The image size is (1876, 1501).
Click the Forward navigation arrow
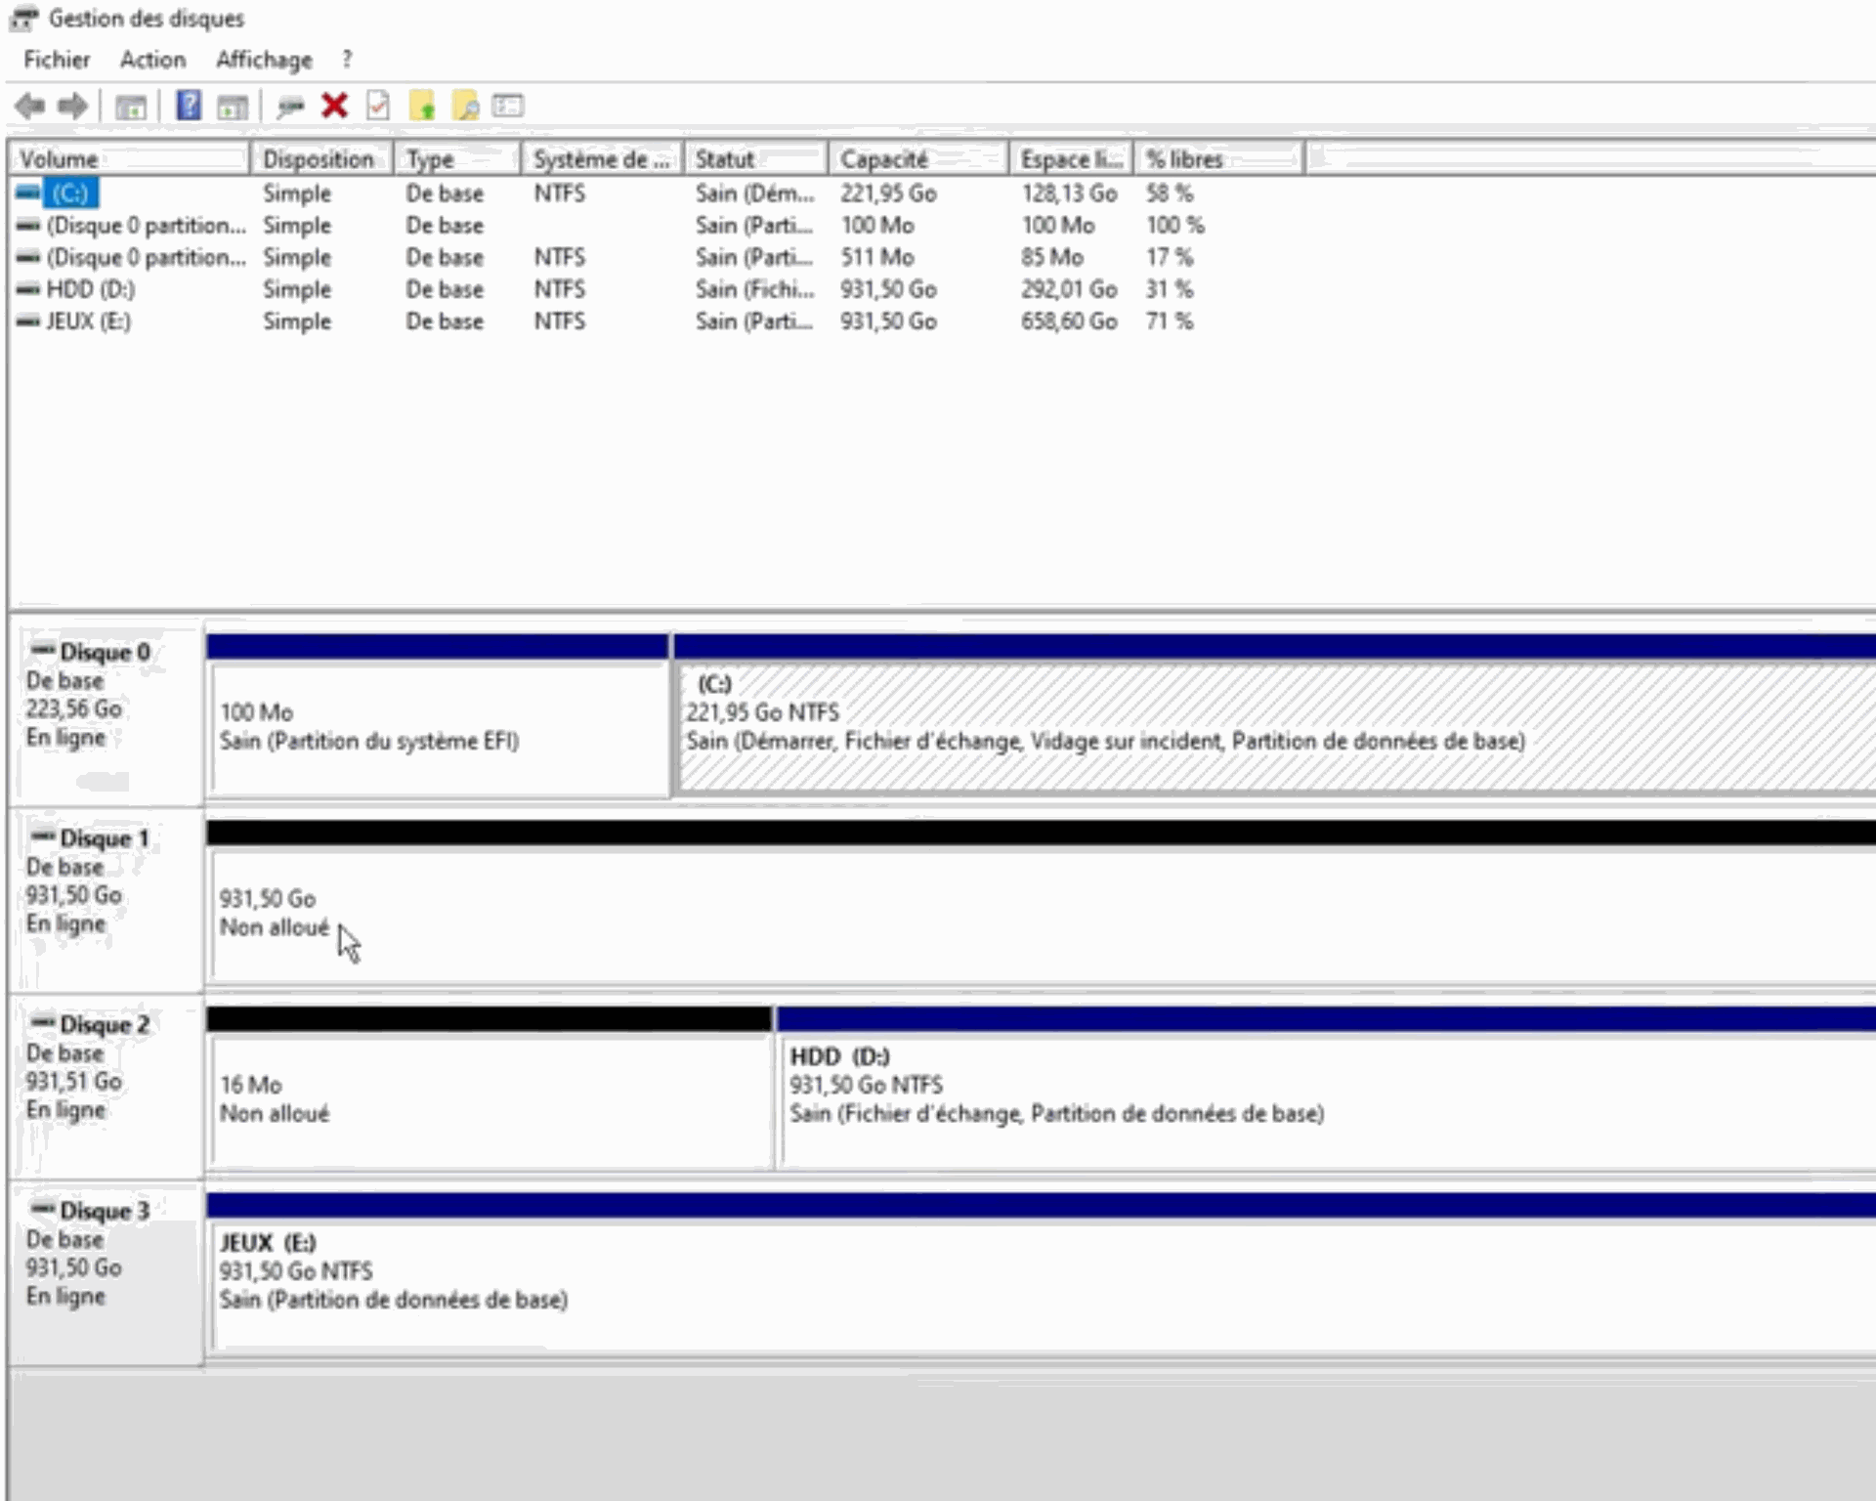(71, 106)
